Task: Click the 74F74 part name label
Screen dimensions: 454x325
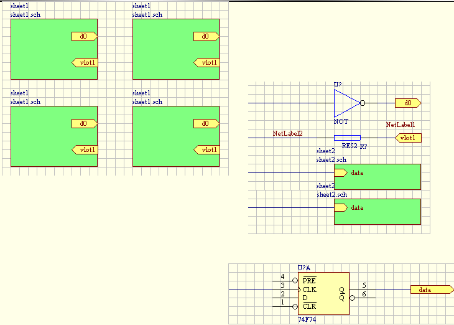Action: pyautogui.click(x=307, y=319)
